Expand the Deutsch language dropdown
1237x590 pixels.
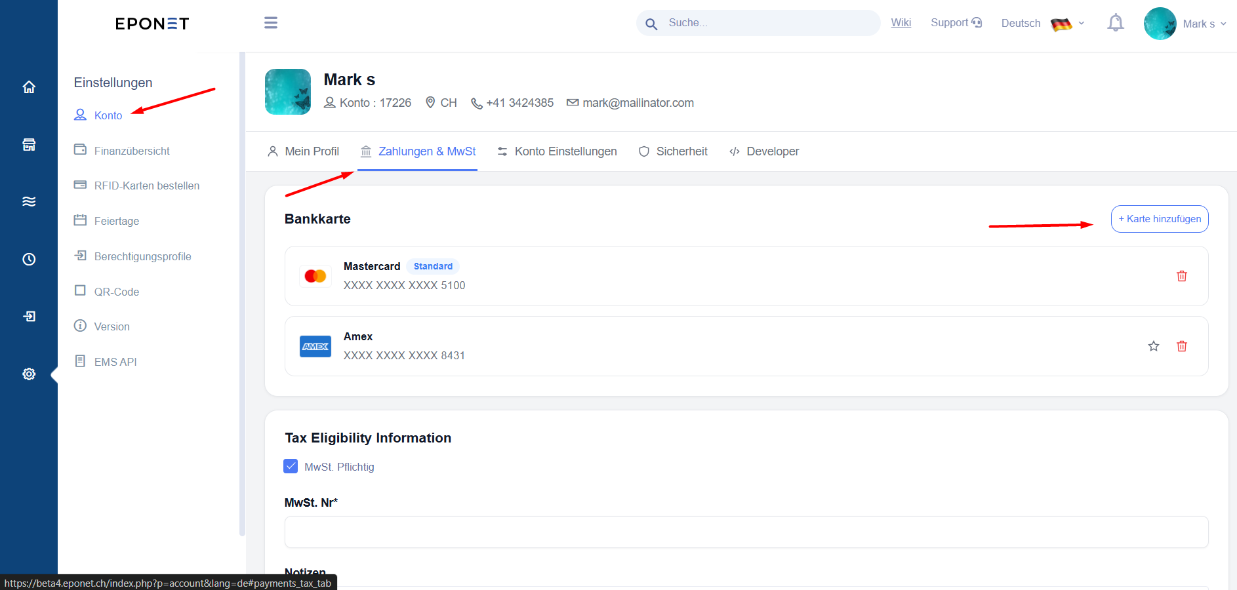[1043, 24]
